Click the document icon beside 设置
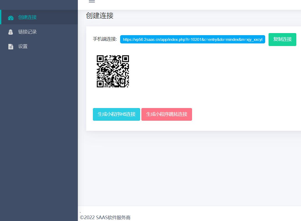This screenshot has height=221, width=301. coord(11,47)
